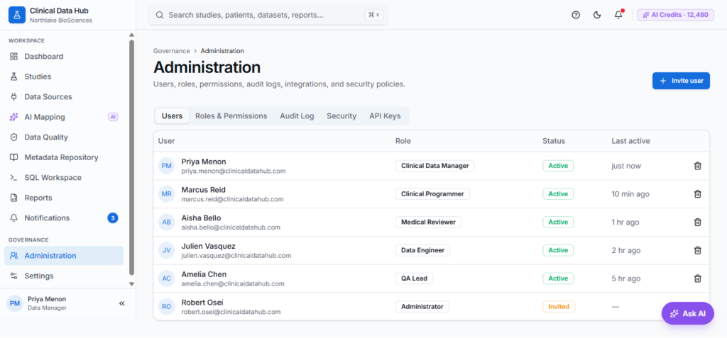The width and height of the screenshot is (727, 338).
Task: Click the search magnifier icon
Action: pyautogui.click(x=160, y=15)
